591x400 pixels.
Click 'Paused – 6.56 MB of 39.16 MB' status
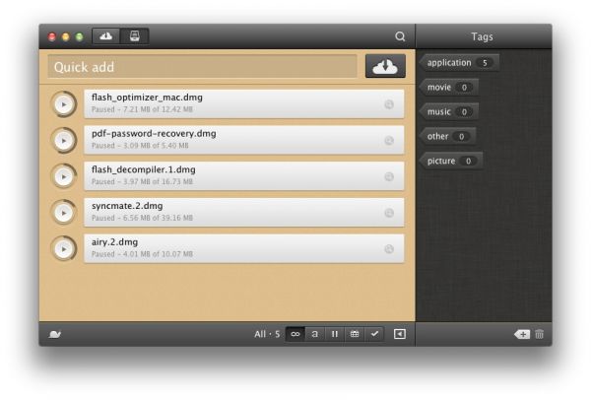(142, 218)
